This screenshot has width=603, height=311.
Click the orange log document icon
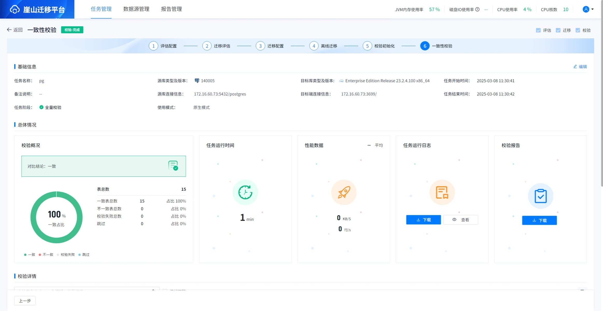pyautogui.click(x=442, y=192)
